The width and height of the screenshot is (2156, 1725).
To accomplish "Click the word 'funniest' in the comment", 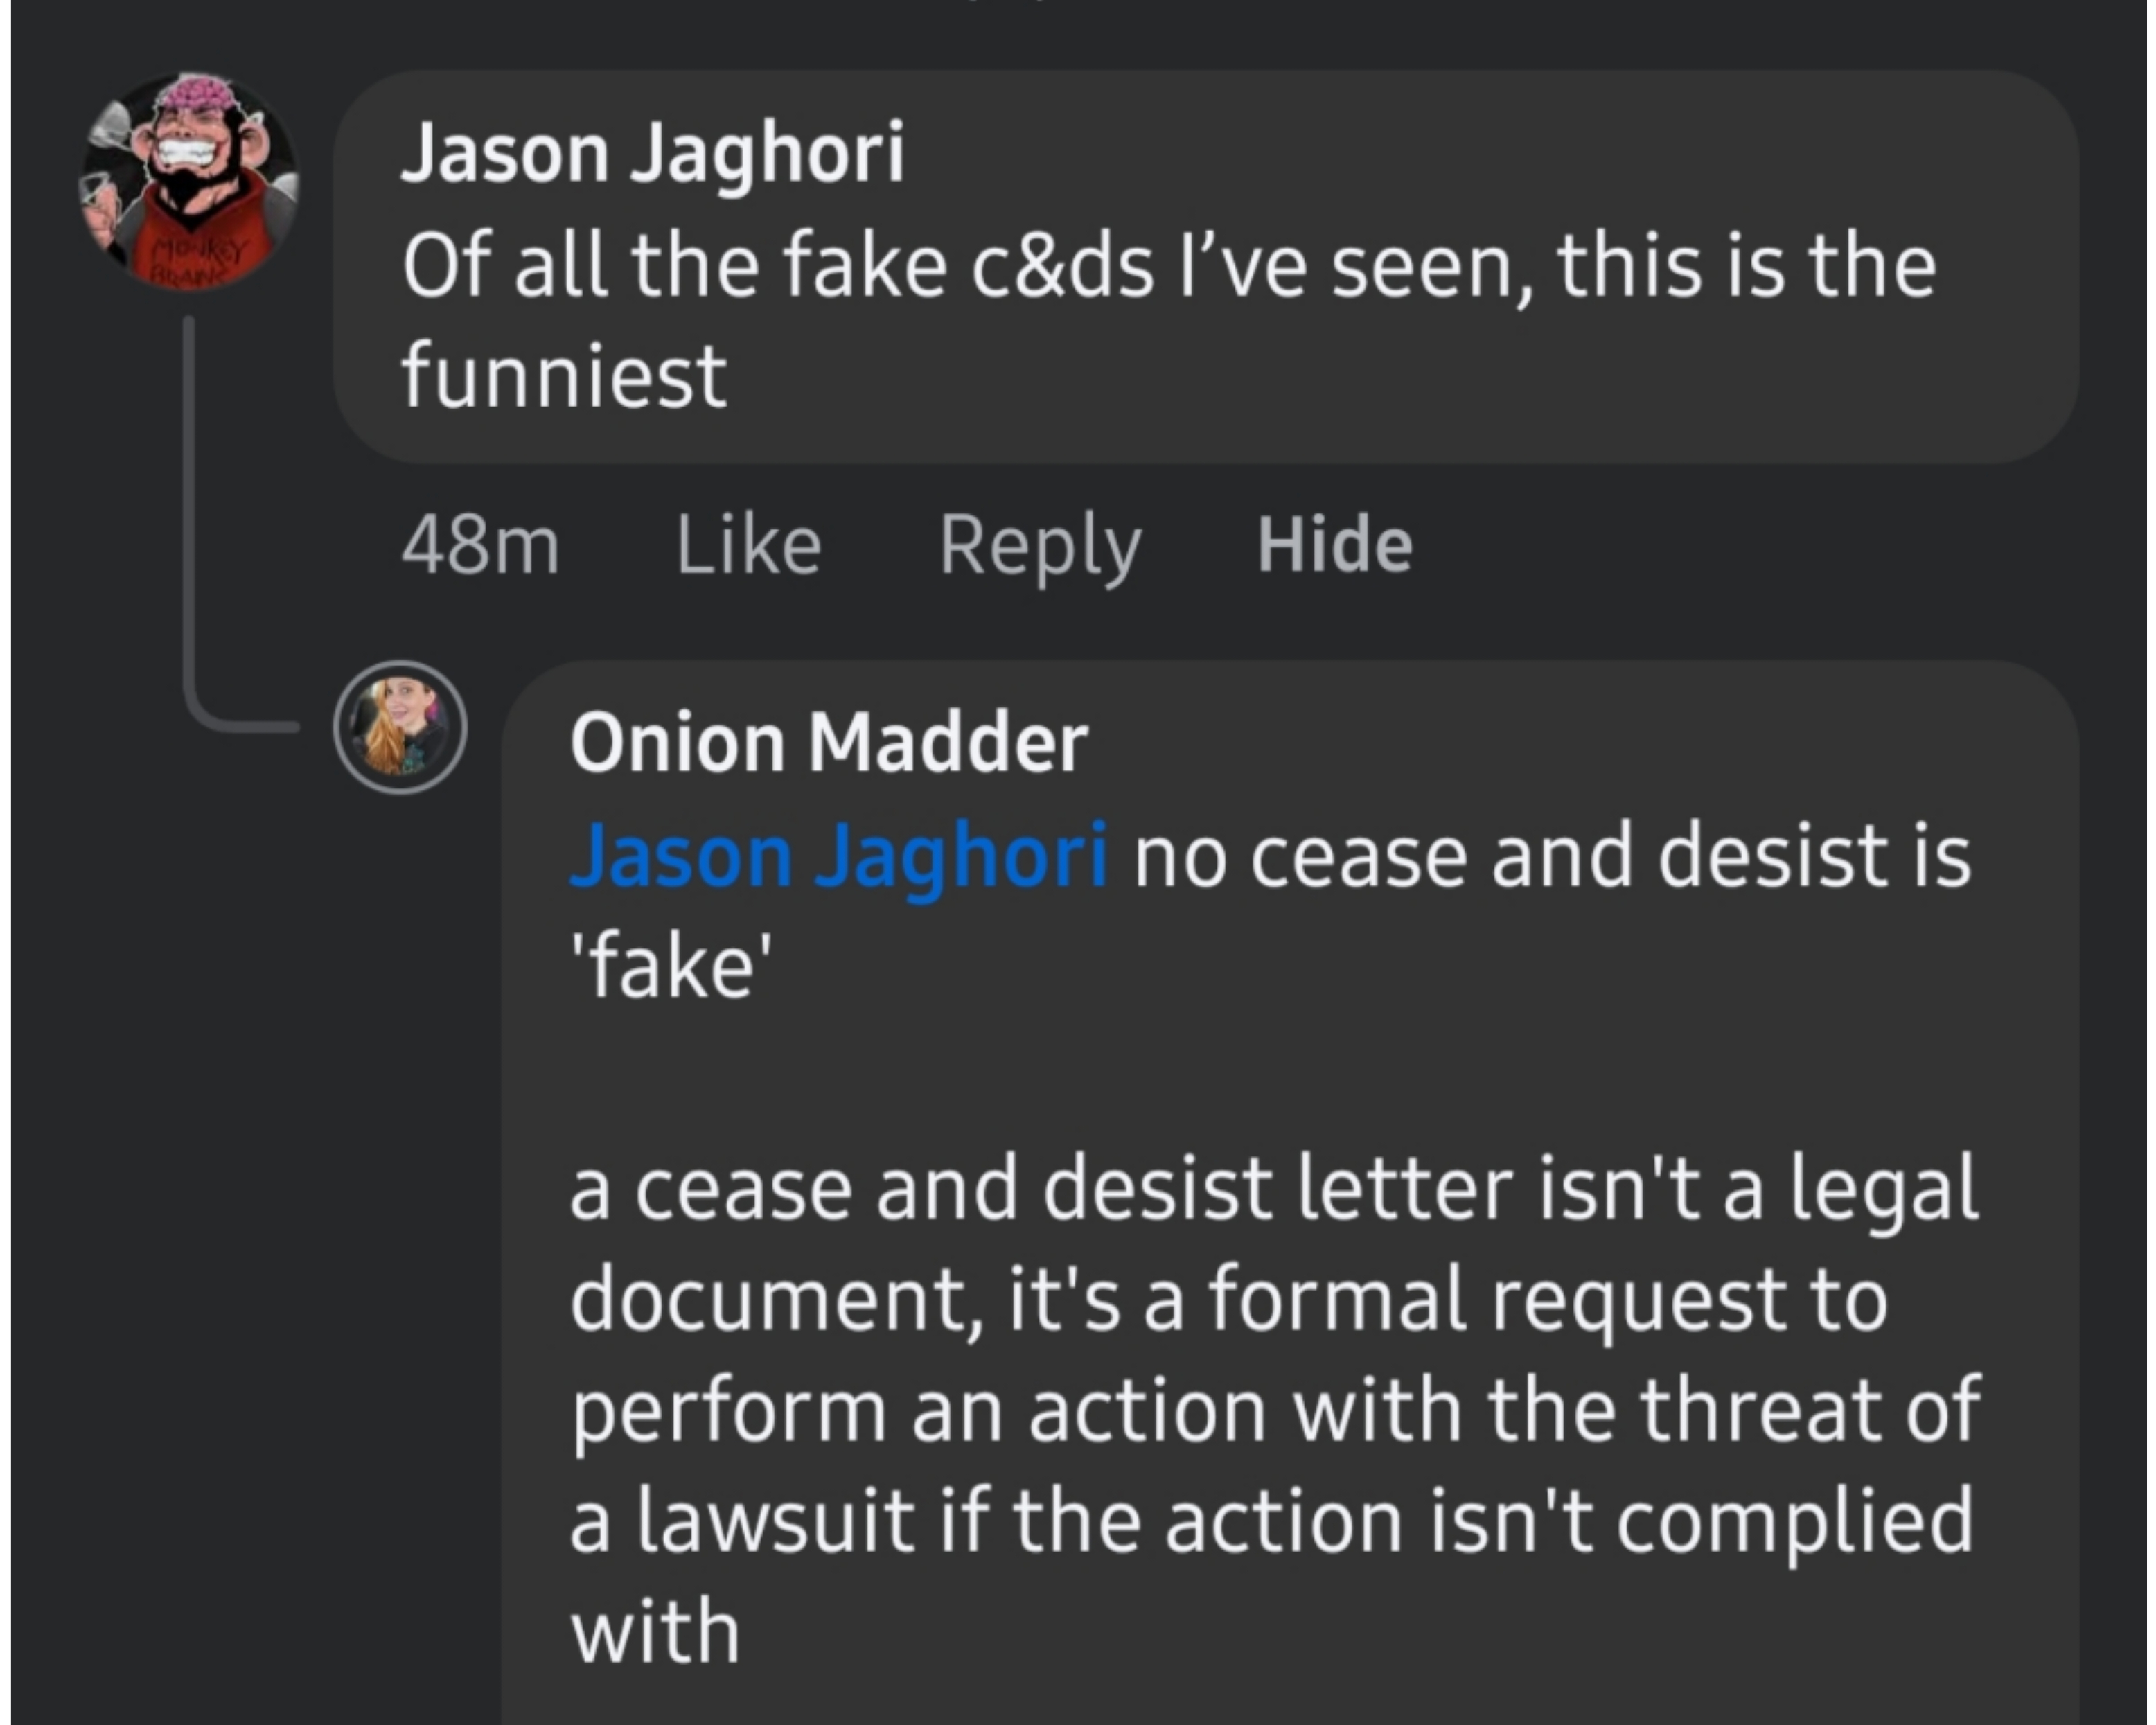I will (564, 377).
